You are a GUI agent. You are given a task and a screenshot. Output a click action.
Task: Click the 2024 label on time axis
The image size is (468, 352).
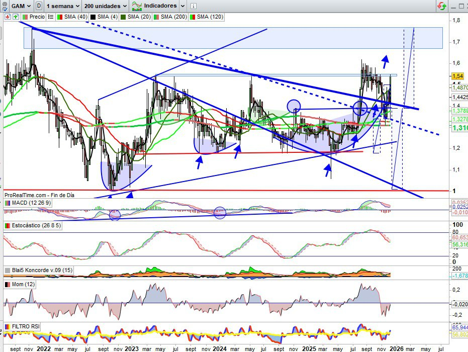pos(220,348)
